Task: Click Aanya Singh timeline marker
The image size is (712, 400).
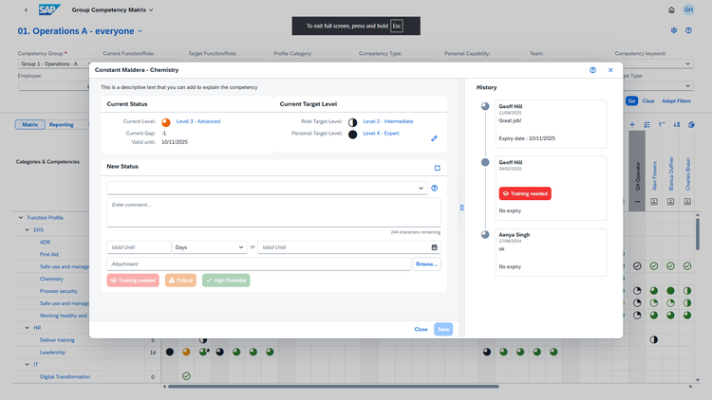Action: pyautogui.click(x=485, y=234)
